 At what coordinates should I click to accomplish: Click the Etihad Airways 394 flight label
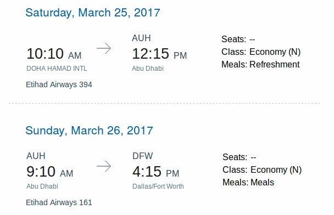tap(59, 84)
